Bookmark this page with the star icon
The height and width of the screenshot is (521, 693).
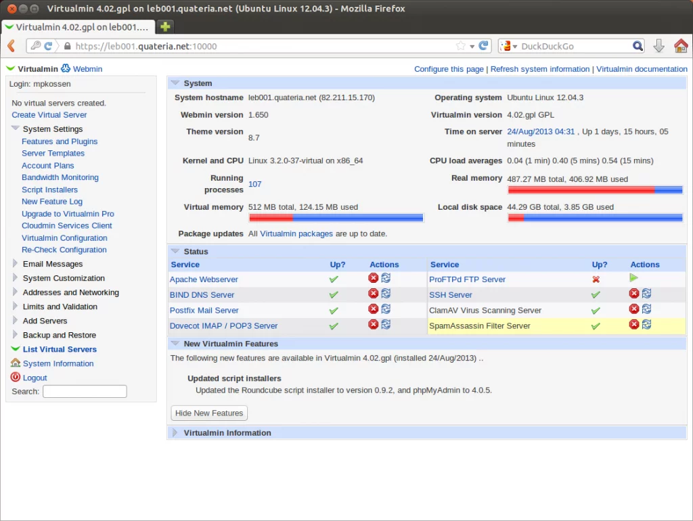point(460,45)
